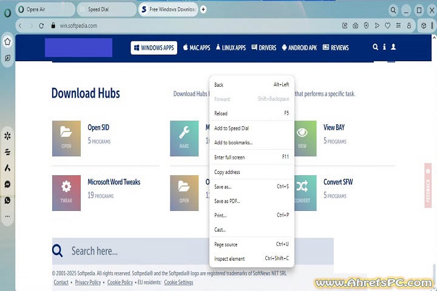
Task: Choose Enter full screen menu item
Action: click(x=252, y=157)
